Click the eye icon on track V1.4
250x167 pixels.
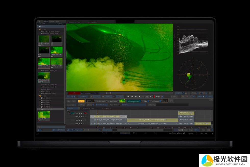(x=80, y=117)
